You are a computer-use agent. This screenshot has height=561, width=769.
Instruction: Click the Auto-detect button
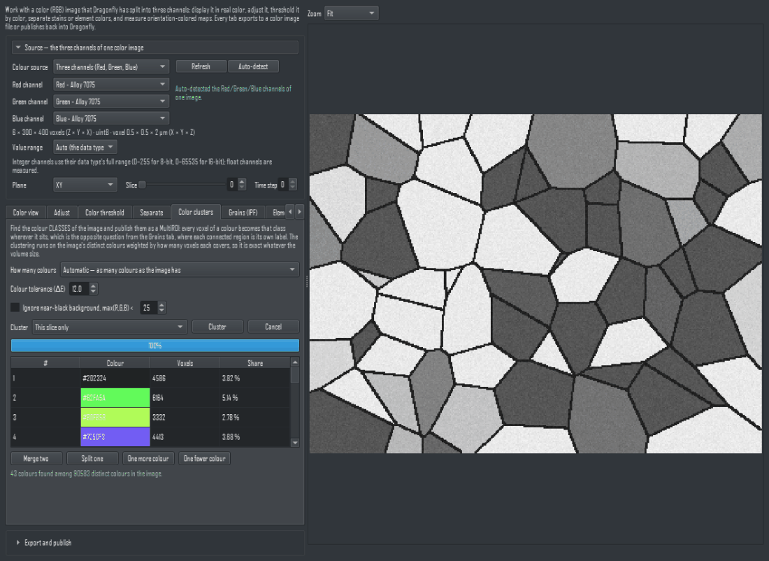pyautogui.click(x=254, y=66)
